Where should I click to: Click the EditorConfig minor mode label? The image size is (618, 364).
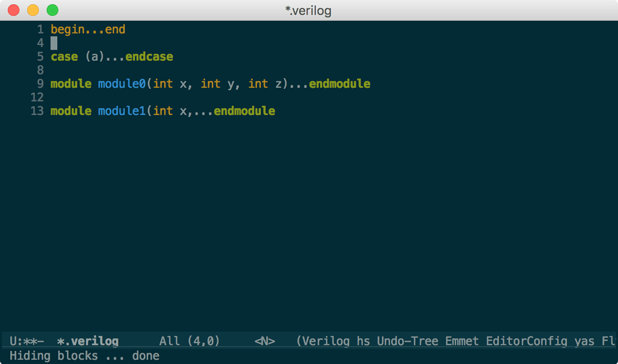tap(527, 341)
